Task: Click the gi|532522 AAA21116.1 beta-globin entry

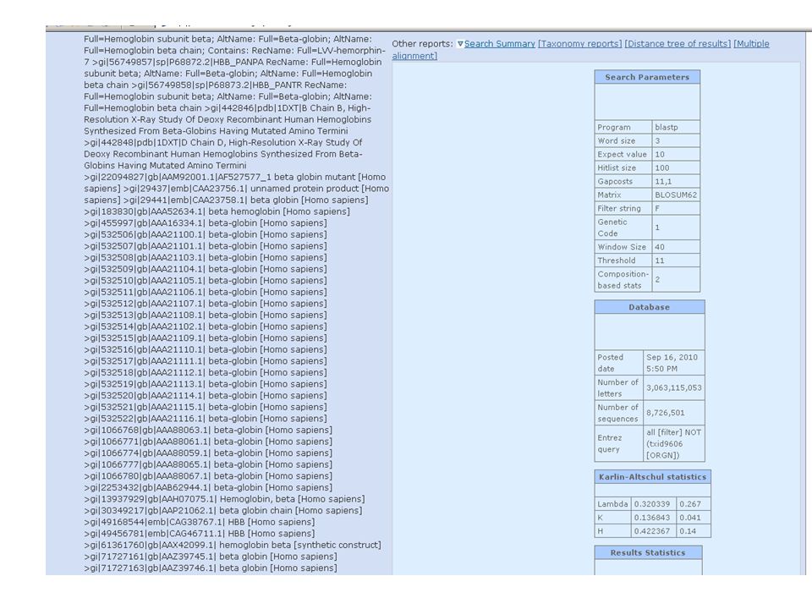Action: tap(205, 419)
